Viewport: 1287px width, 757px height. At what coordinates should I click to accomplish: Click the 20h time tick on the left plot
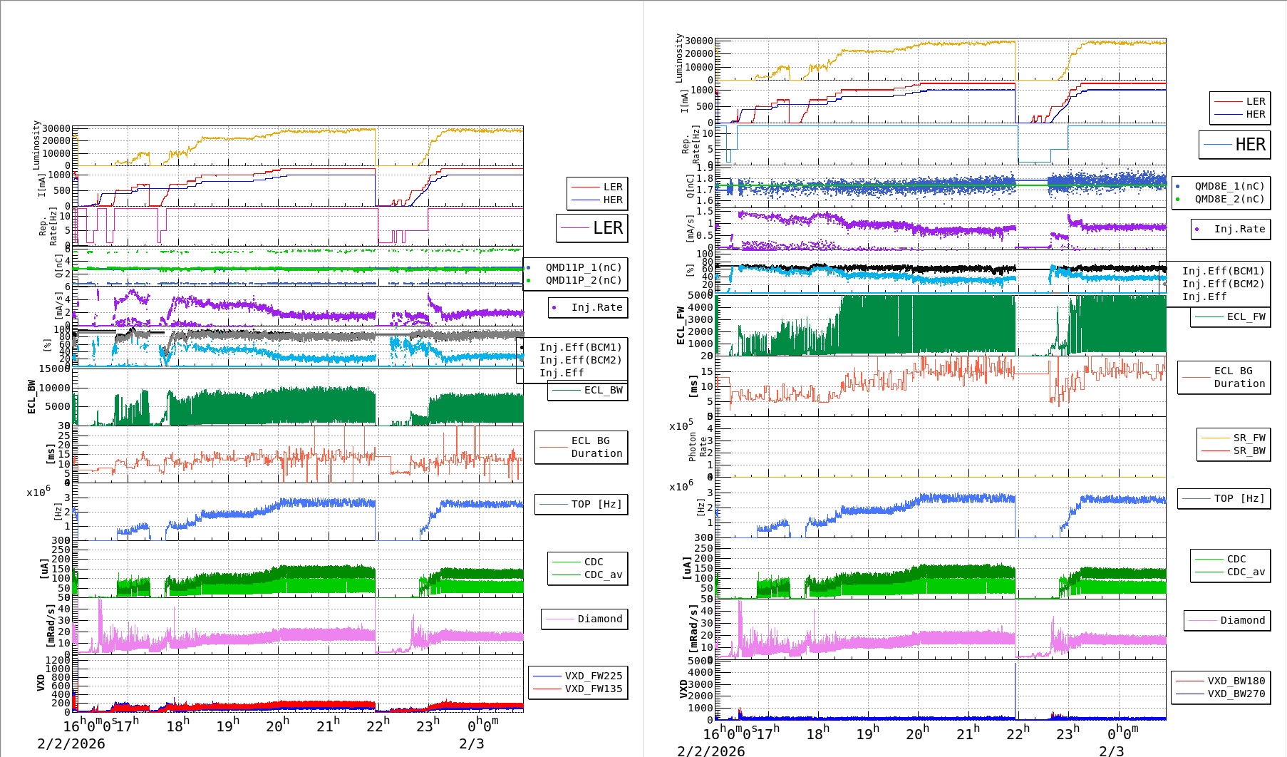(x=278, y=726)
